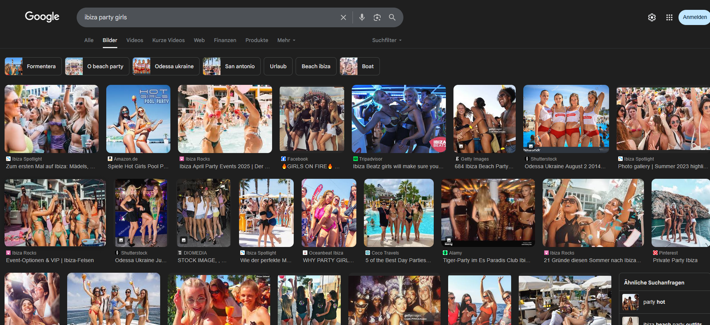Screen dimensions: 710x325
Task: Go to Google logo homepage
Action: point(42,17)
